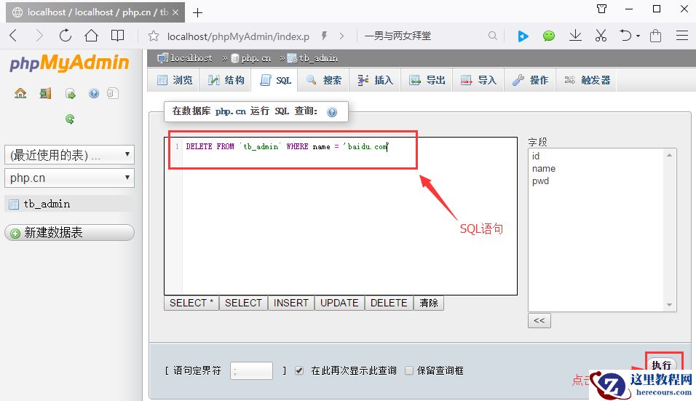
Task: Open the Import (导入) tab
Action: [x=478, y=80]
